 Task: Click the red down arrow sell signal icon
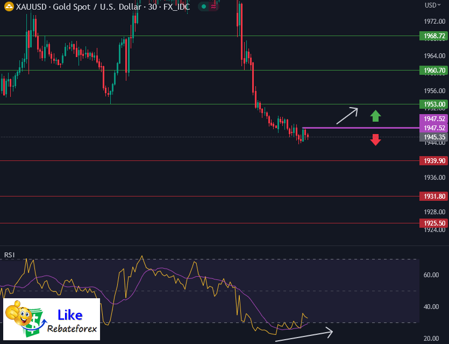[x=376, y=139]
